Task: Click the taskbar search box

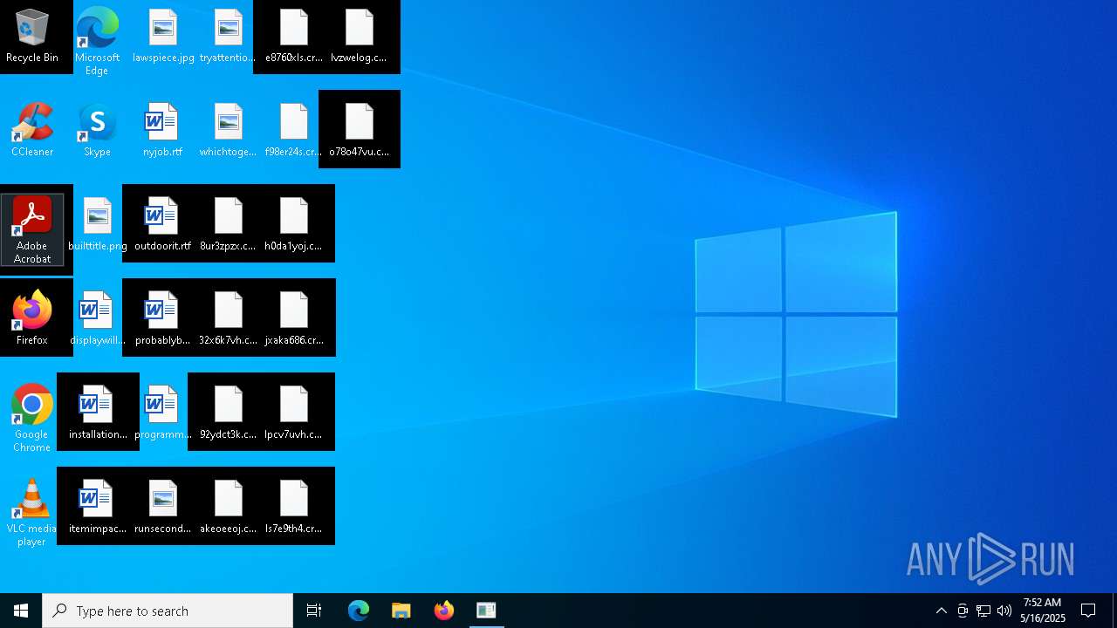Action: 168,611
